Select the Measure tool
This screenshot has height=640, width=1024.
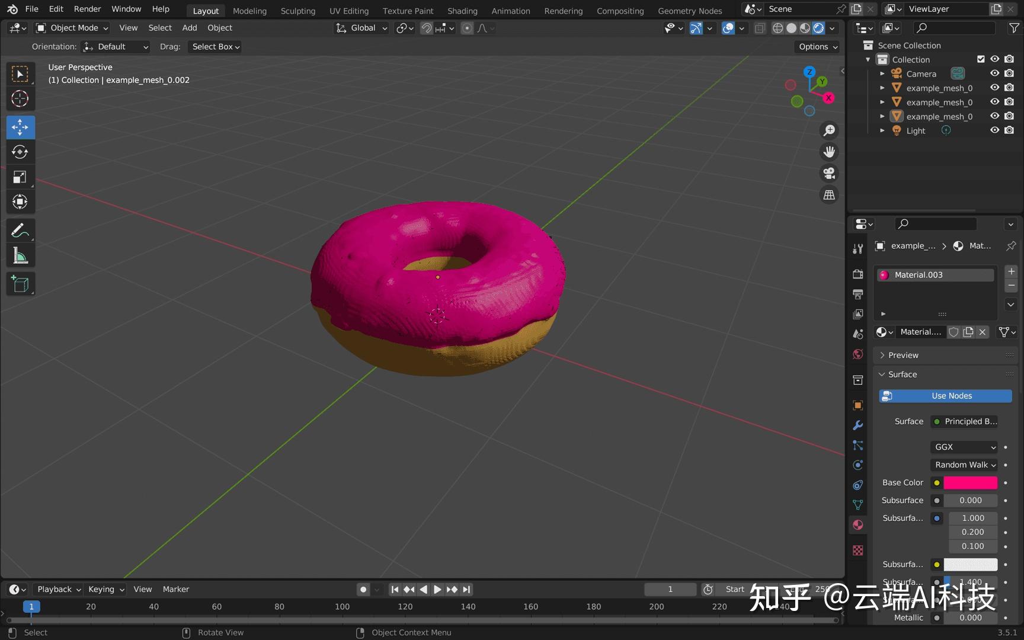(20, 255)
